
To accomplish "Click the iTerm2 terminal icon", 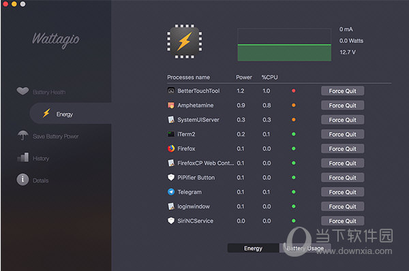I will 171,134.
